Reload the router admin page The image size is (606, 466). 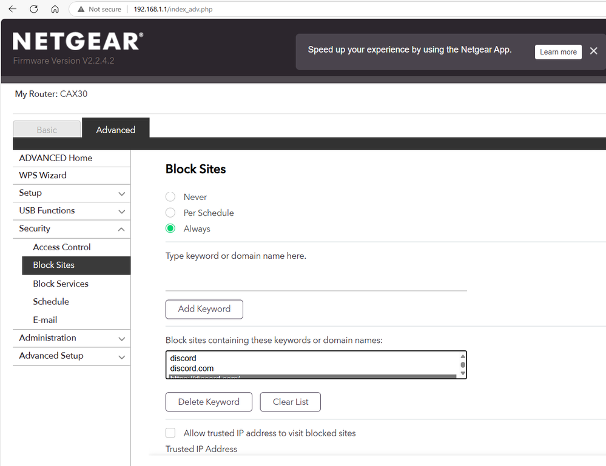[34, 9]
